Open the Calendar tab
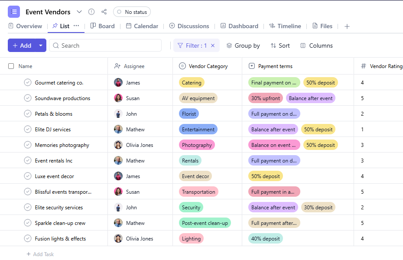The width and height of the screenshot is (403, 260). click(142, 26)
